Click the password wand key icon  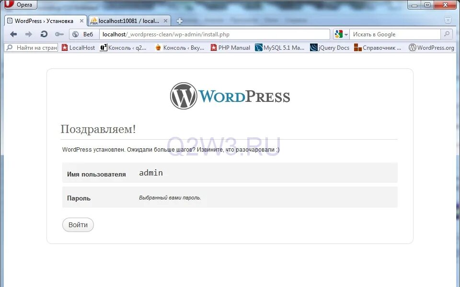(59, 34)
